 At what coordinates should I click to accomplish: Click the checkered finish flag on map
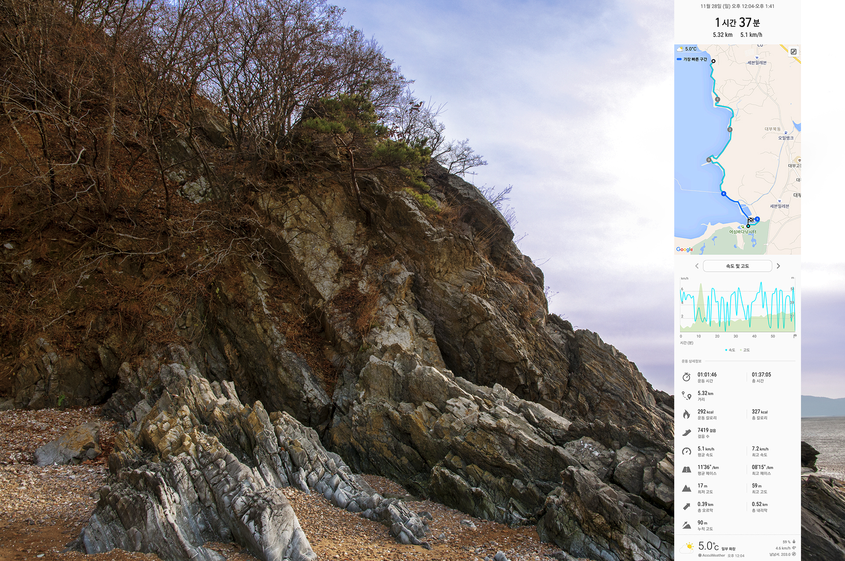click(x=750, y=220)
